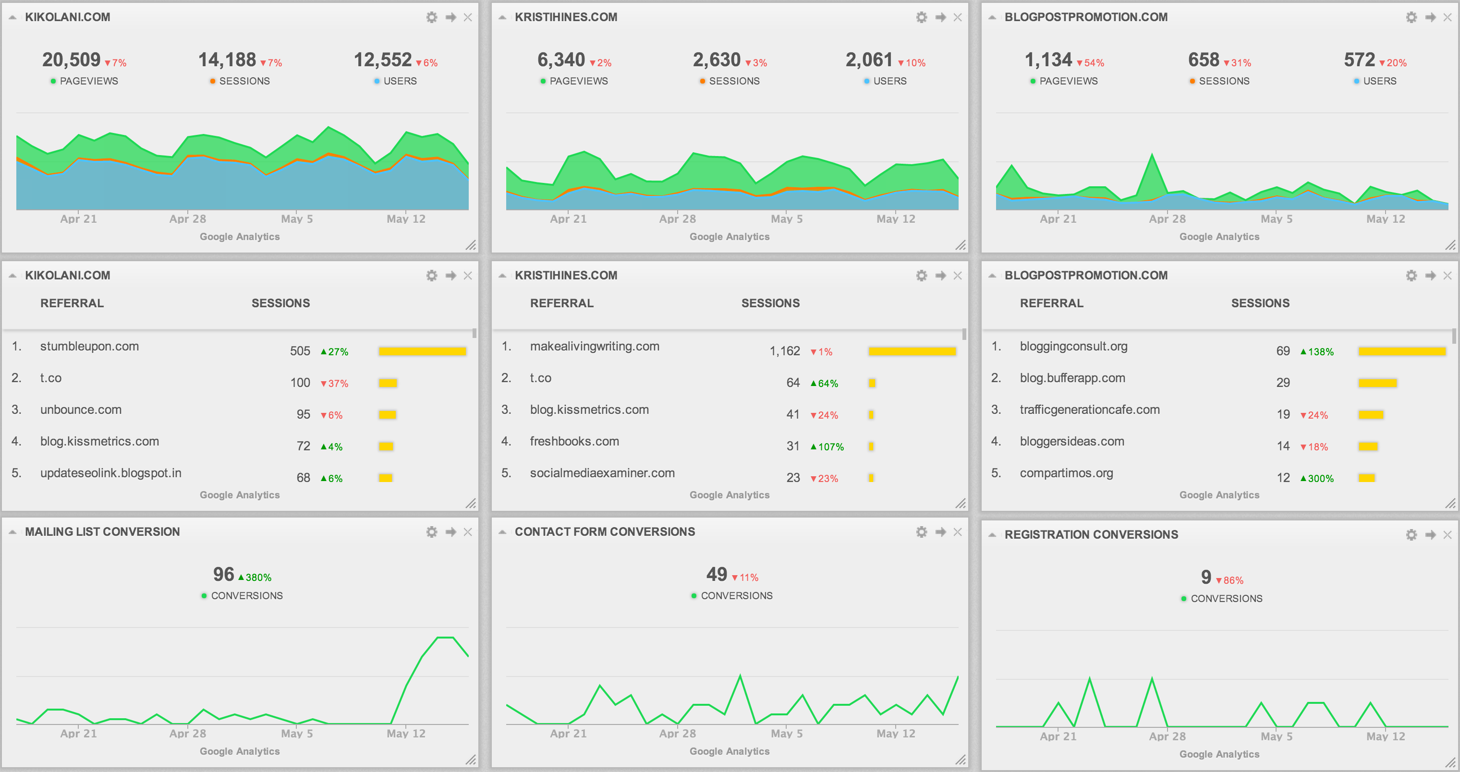
Task: Open stumbleupon.com referral row
Action: 89,346
